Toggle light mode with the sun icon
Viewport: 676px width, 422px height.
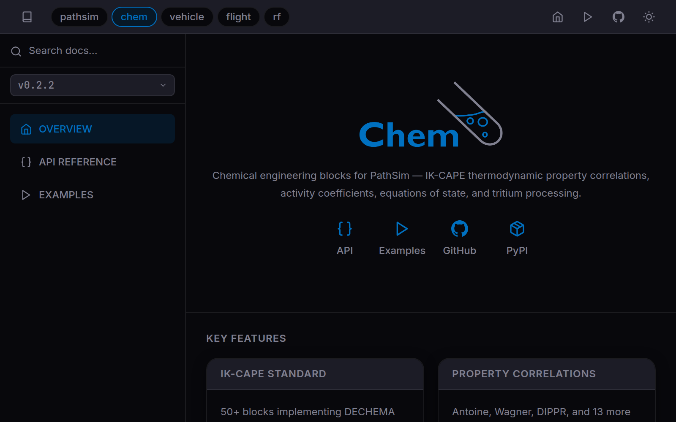pos(649,17)
